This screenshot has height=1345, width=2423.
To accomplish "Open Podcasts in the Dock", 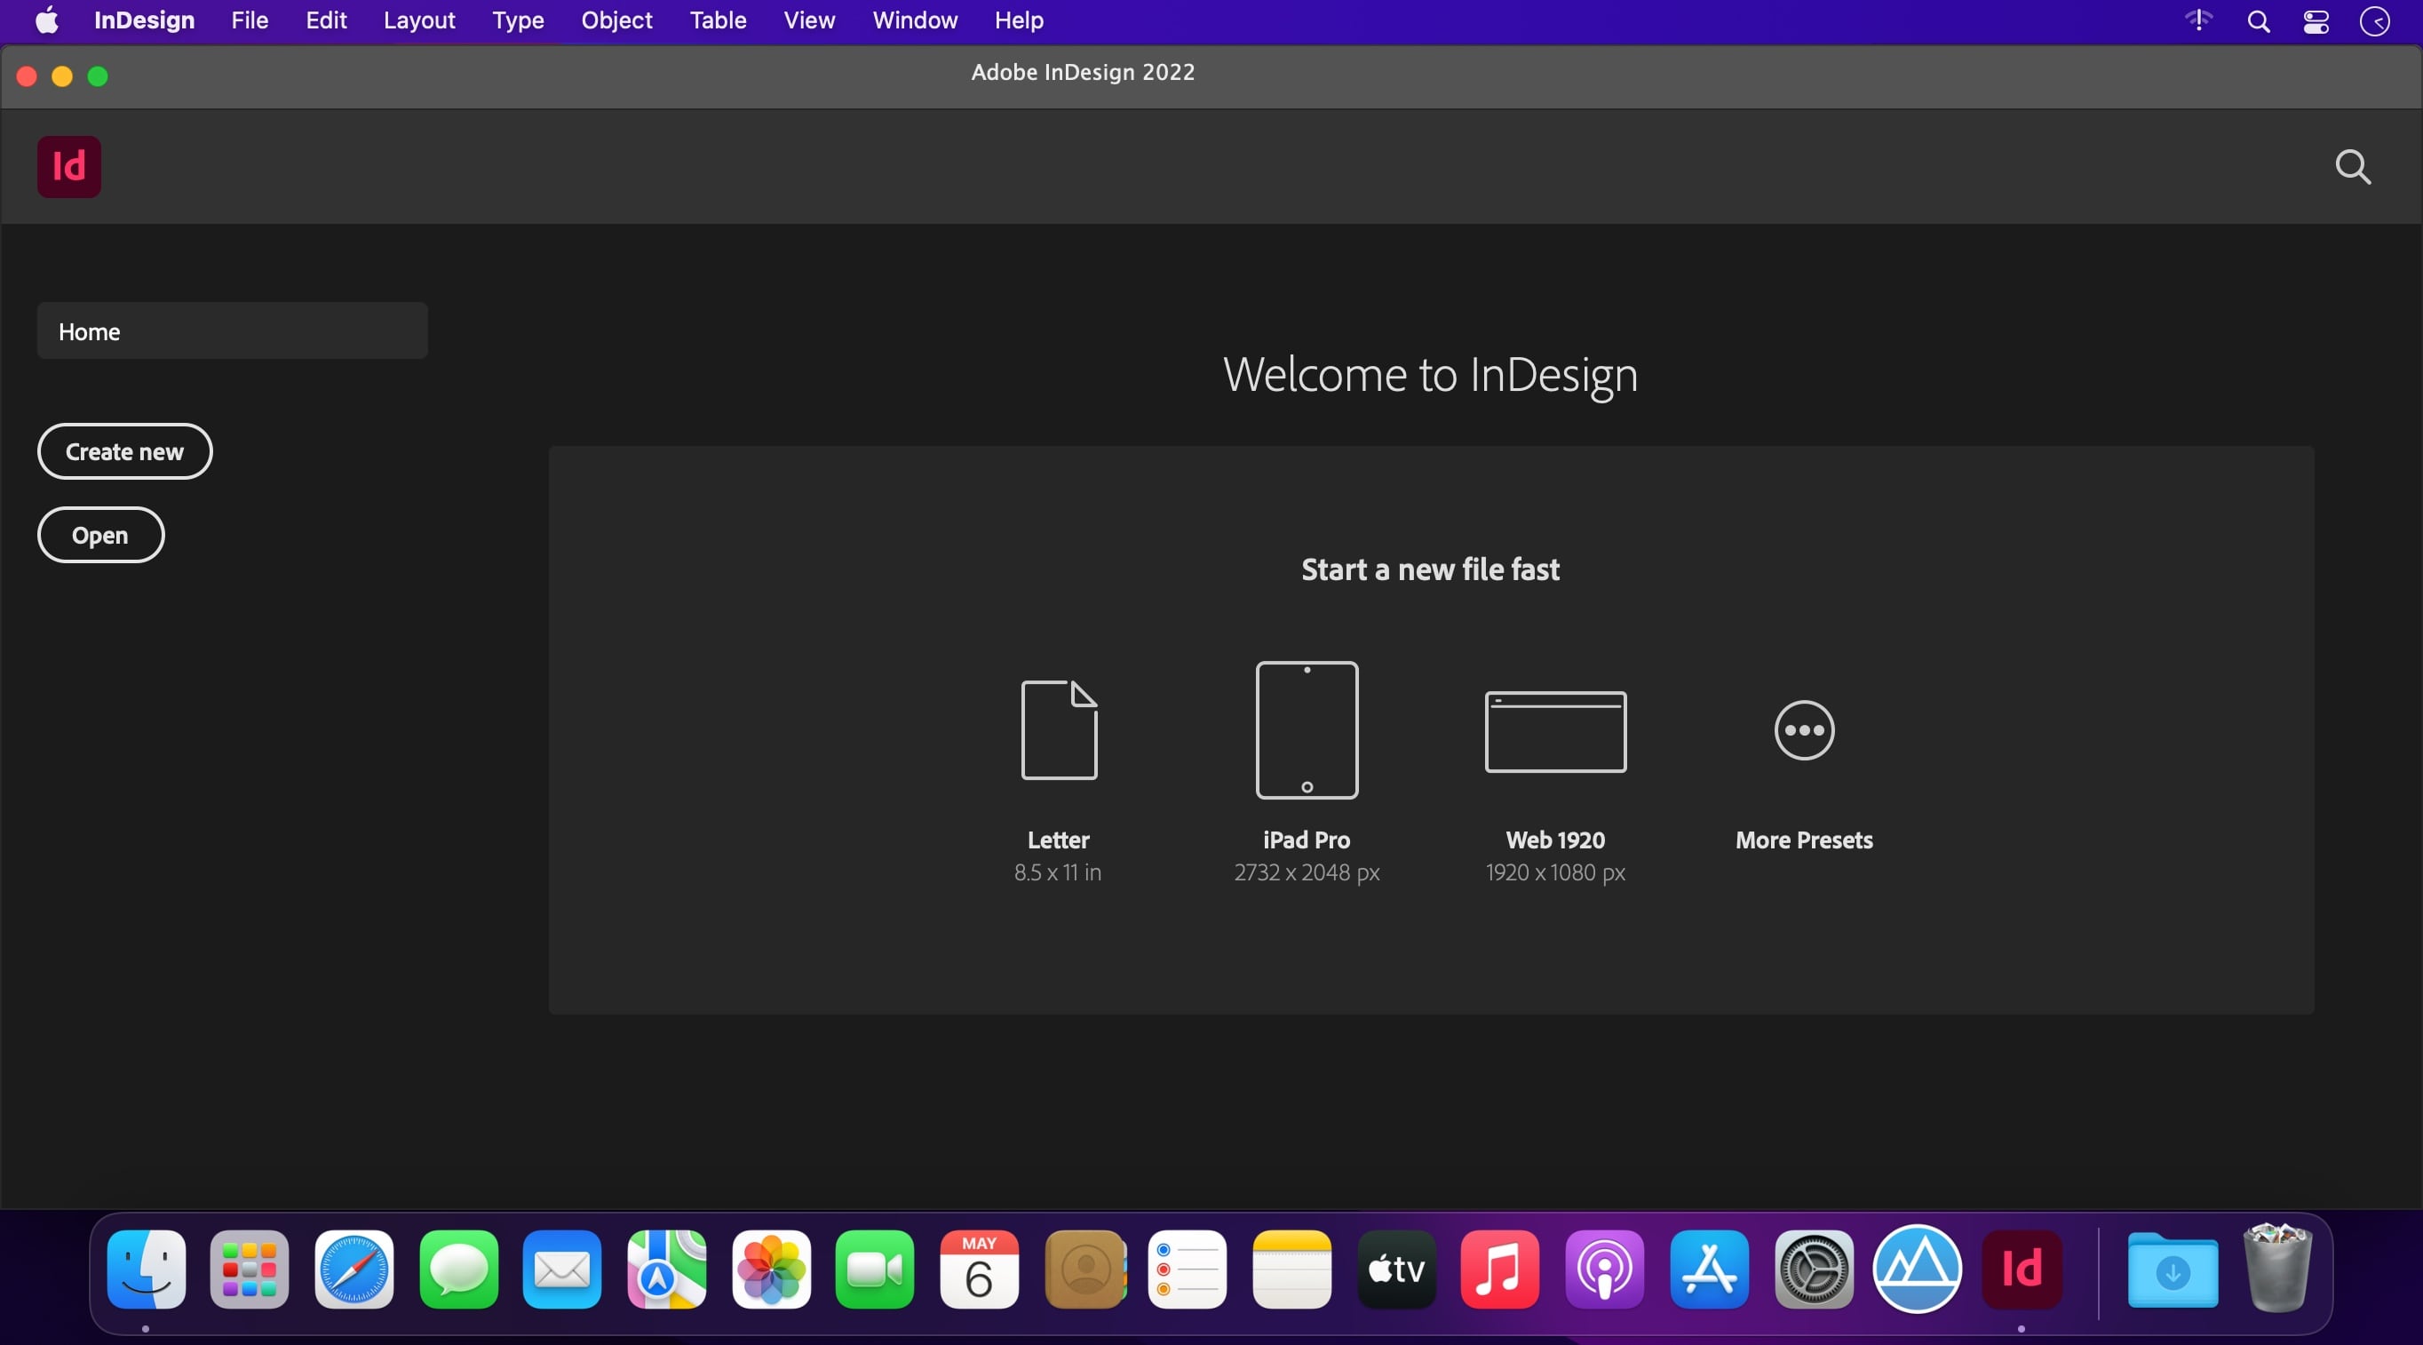I will (1605, 1269).
